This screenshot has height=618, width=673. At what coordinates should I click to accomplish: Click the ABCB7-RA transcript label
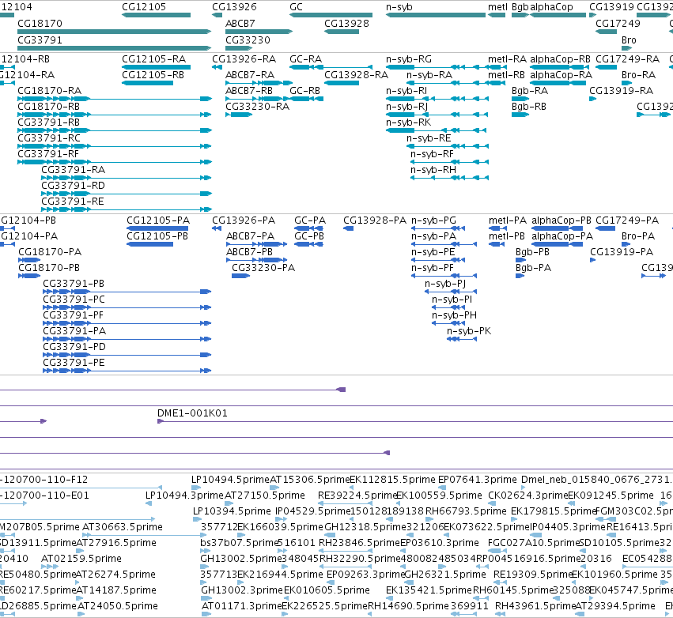[x=250, y=74]
